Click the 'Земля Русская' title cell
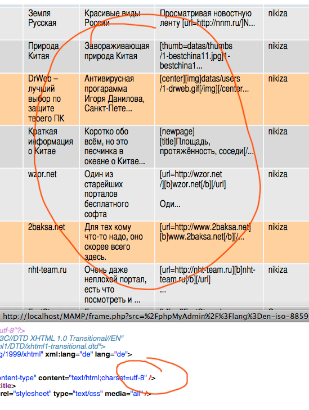Image resolution: width=309 pixels, height=410 pixels. [51, 23]
